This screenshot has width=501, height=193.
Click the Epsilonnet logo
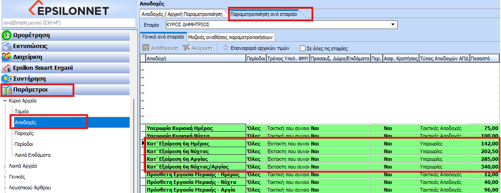point(69,9)
